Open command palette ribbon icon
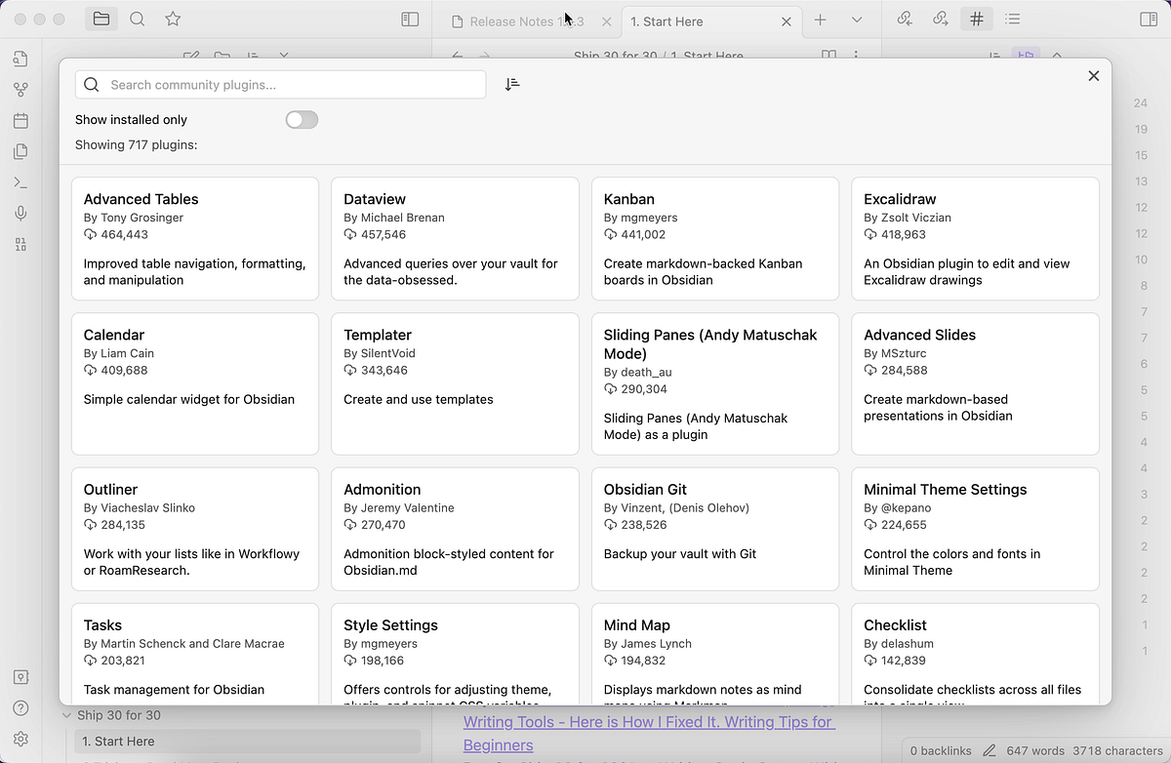The height and width of the screenshot is (763, 1171). (x=20, y=182)
